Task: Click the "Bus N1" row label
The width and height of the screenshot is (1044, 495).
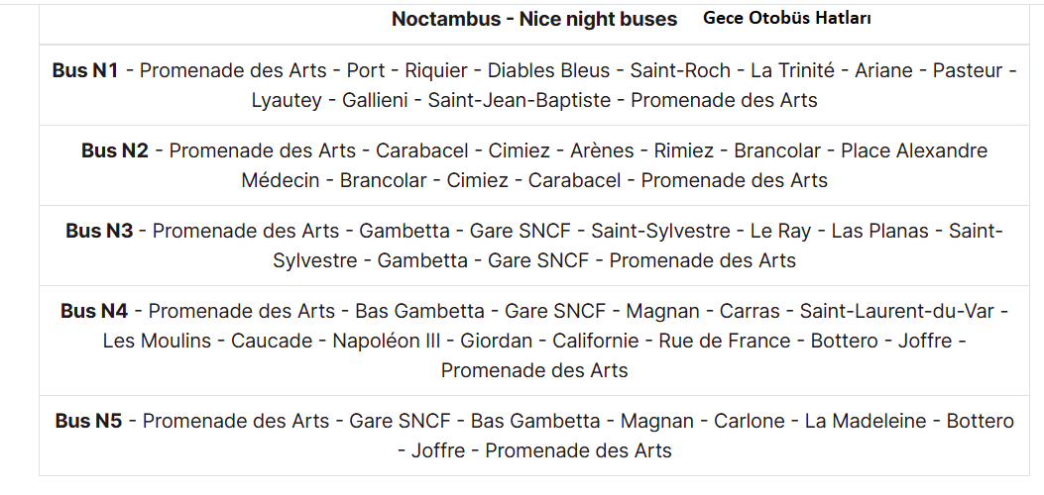Action: (x=85, y=70)
